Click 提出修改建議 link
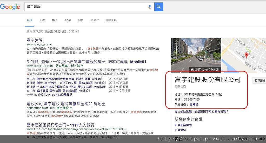The image size is (266, 143). (x=183, y=112)
